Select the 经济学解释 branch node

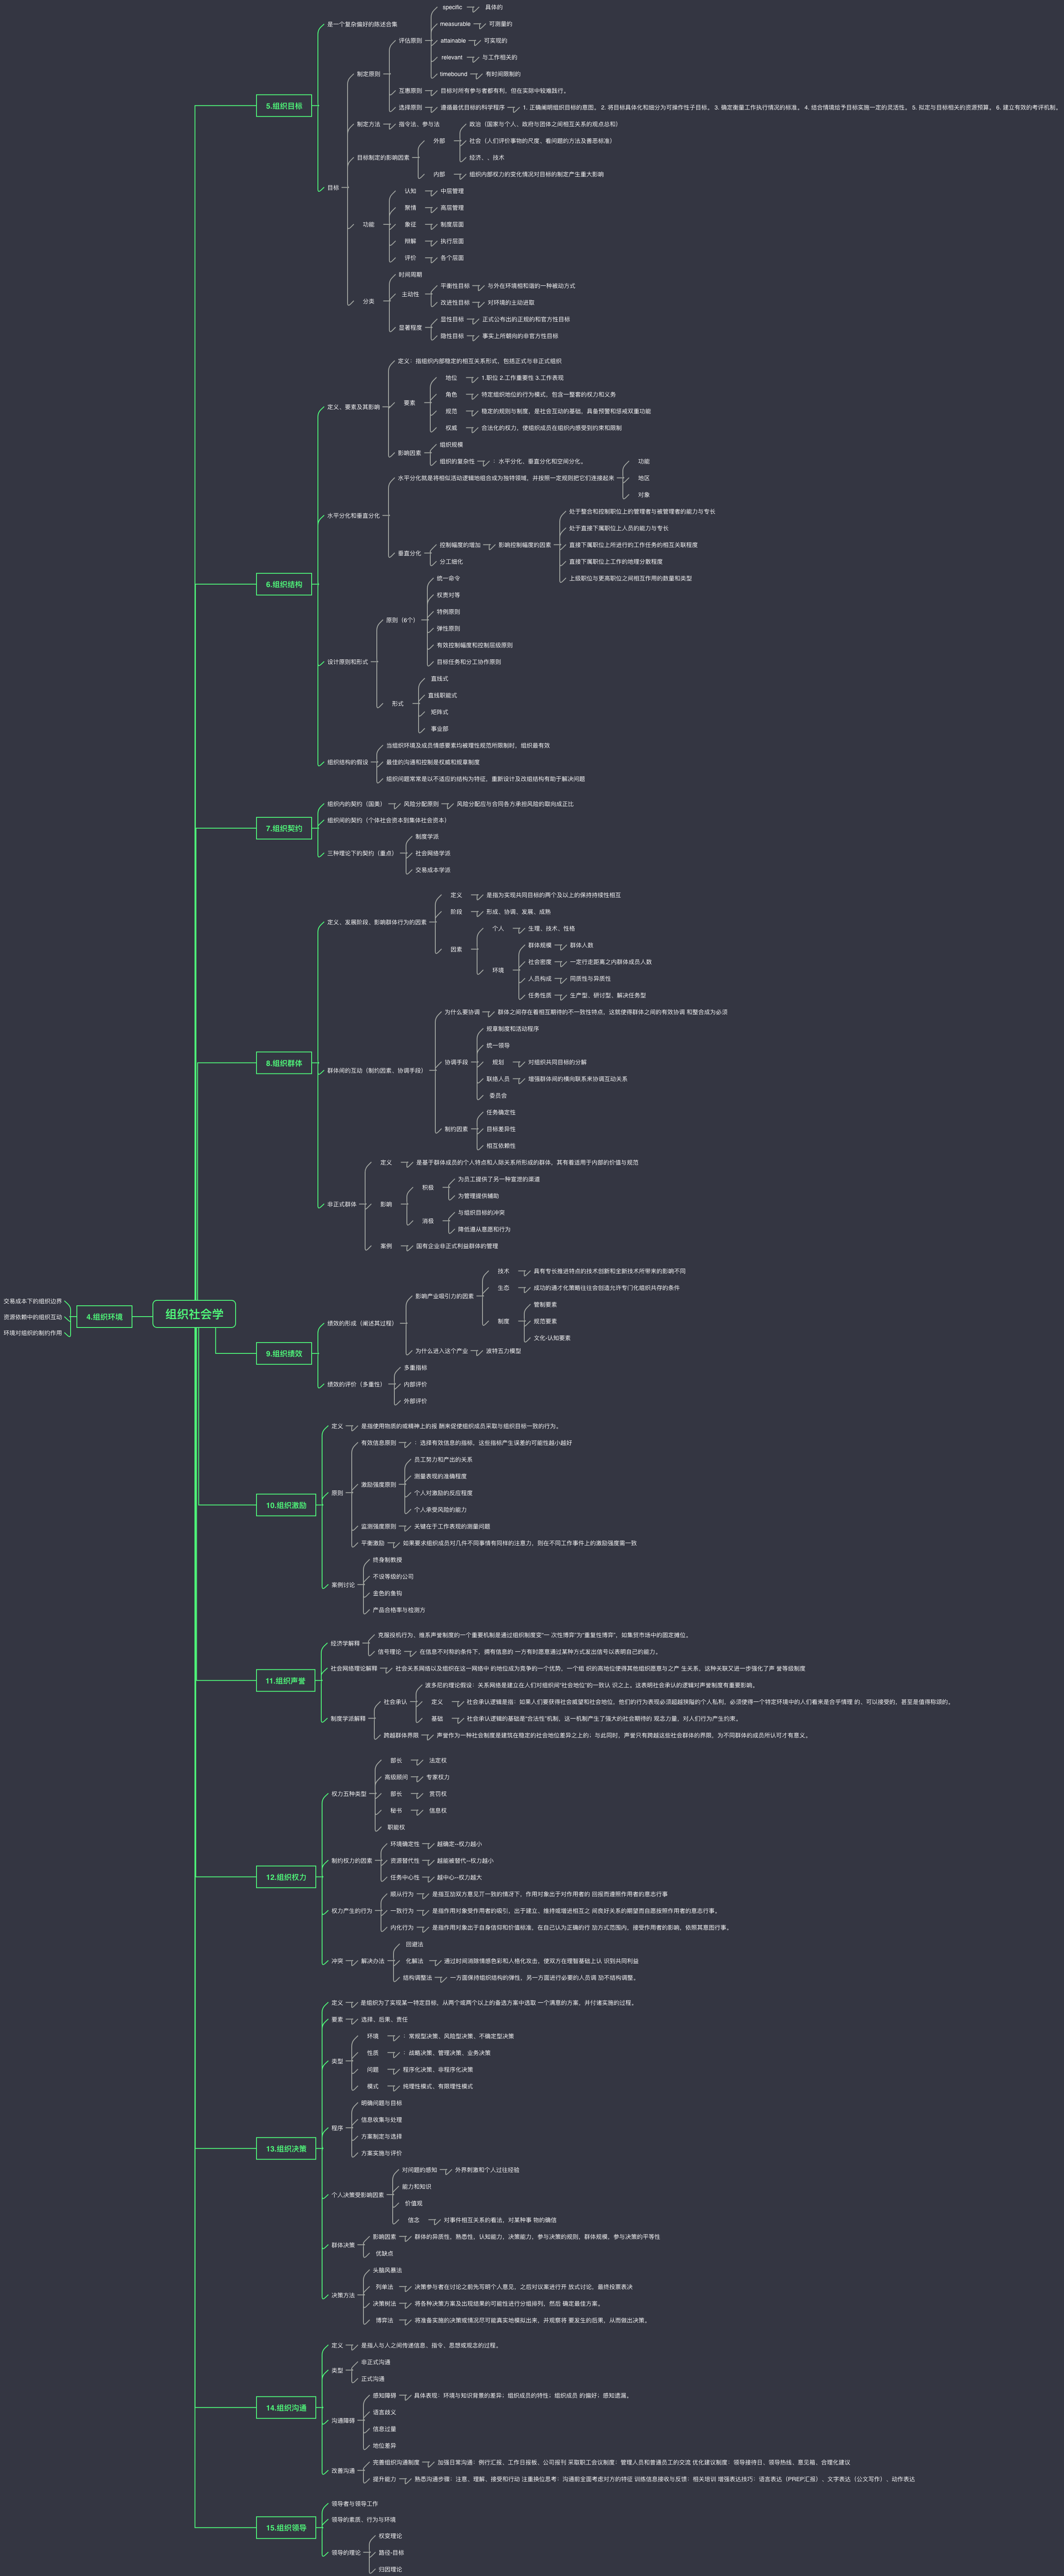click(345, 1643)
